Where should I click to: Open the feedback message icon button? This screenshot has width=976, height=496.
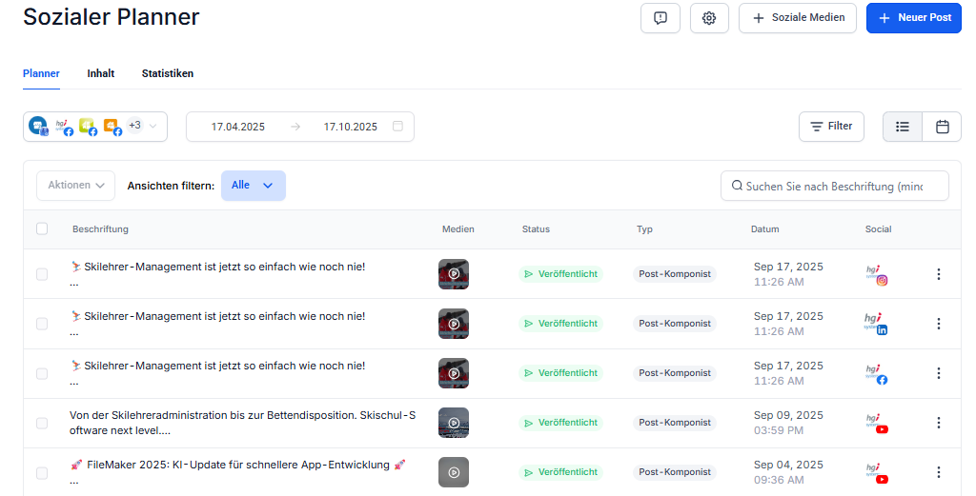[x=660, y=18]
